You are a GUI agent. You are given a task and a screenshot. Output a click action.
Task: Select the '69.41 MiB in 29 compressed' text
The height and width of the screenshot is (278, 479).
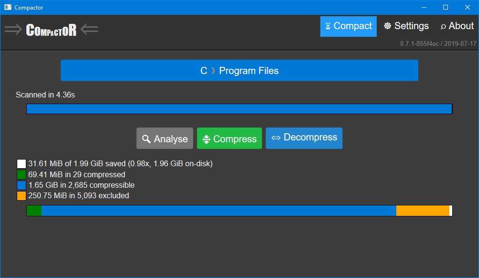coord(76,174)
